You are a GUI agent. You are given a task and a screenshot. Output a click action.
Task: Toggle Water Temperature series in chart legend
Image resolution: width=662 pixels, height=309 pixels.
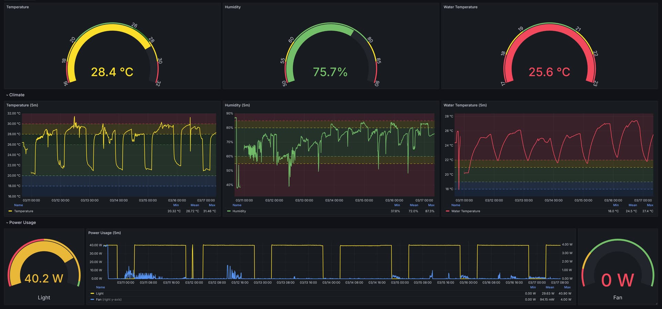coord(465,211)
